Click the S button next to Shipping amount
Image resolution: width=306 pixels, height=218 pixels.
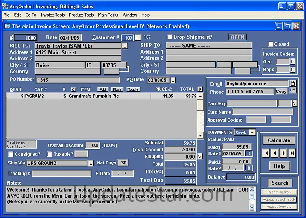(x=200, y=157)
